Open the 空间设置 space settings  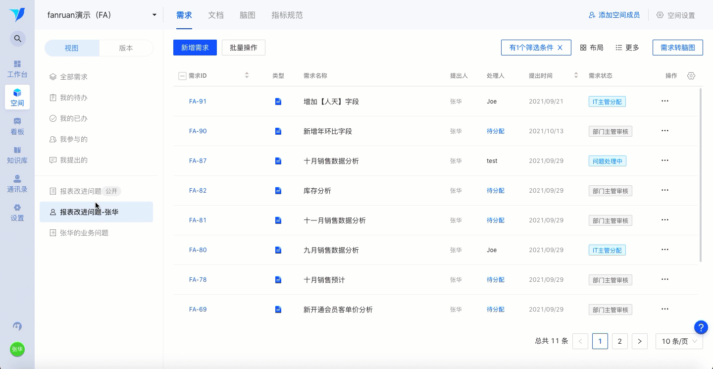676,15
